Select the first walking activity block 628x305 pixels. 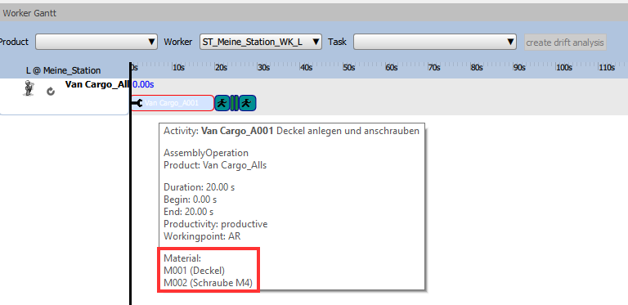click(222, 103)
